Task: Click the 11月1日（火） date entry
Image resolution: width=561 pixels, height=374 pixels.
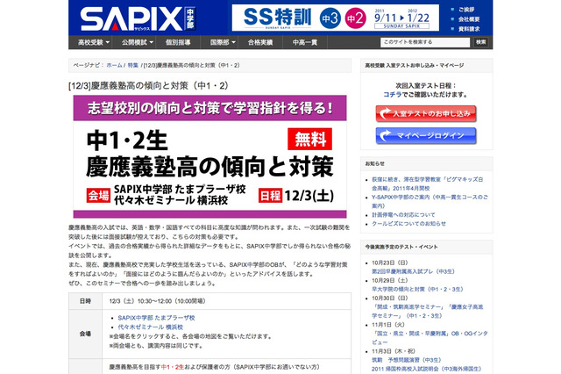Action: 388,325
